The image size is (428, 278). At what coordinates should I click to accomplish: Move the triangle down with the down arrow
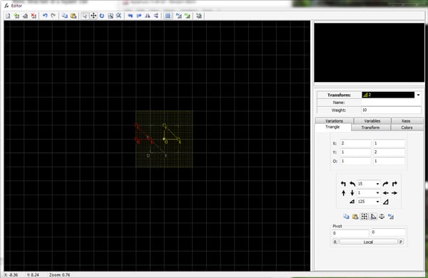352,193
